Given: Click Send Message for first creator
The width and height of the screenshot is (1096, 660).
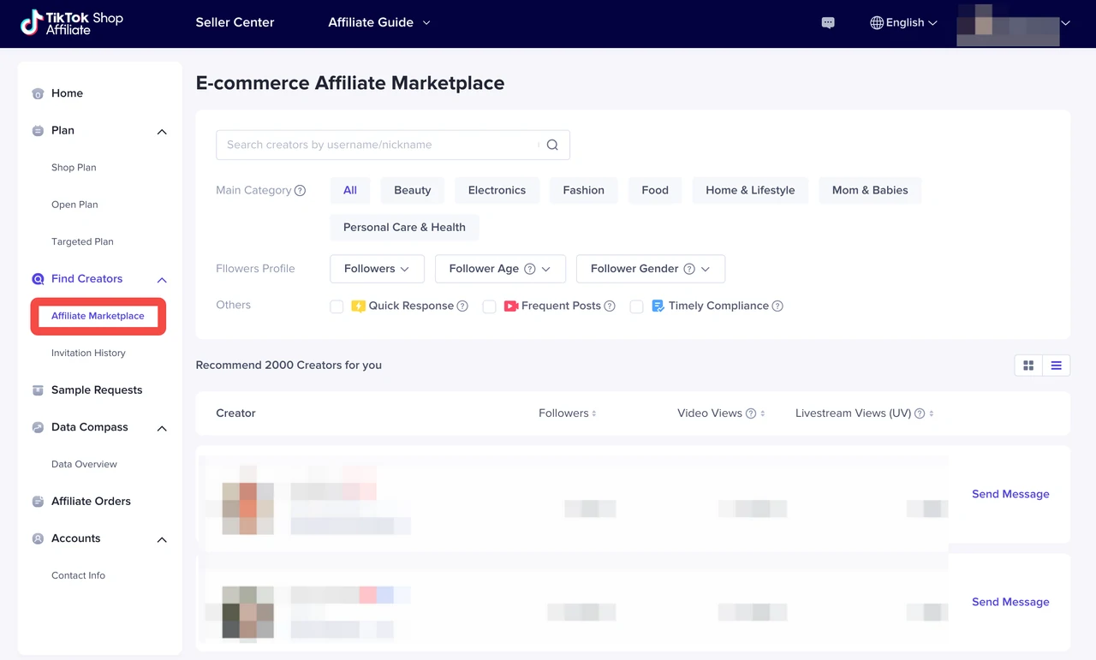Looking at the screenshot, I should 1010,494.
